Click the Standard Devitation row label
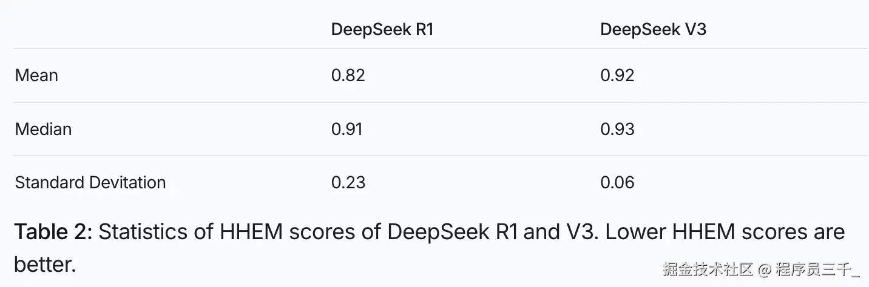 90,182
